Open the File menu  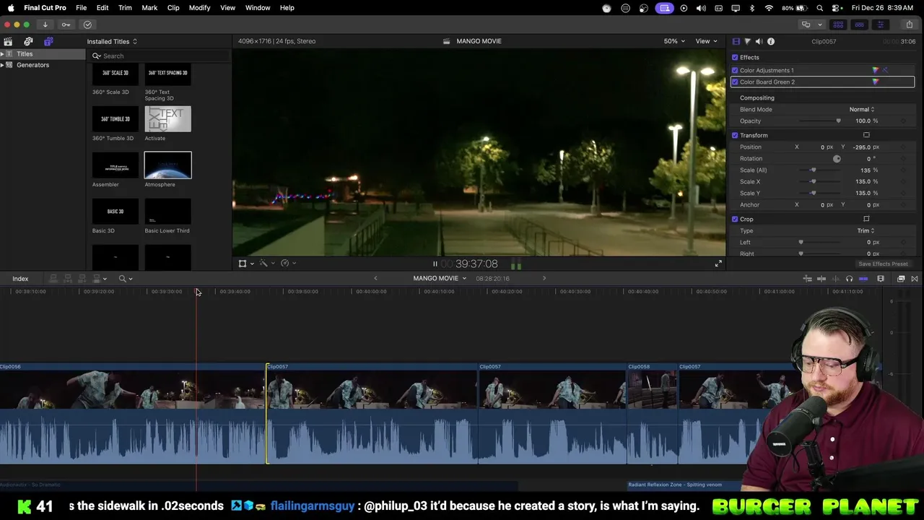[x=82, y=7]
